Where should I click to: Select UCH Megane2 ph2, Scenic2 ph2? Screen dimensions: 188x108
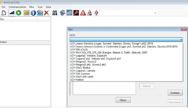[x=126, y=65]
